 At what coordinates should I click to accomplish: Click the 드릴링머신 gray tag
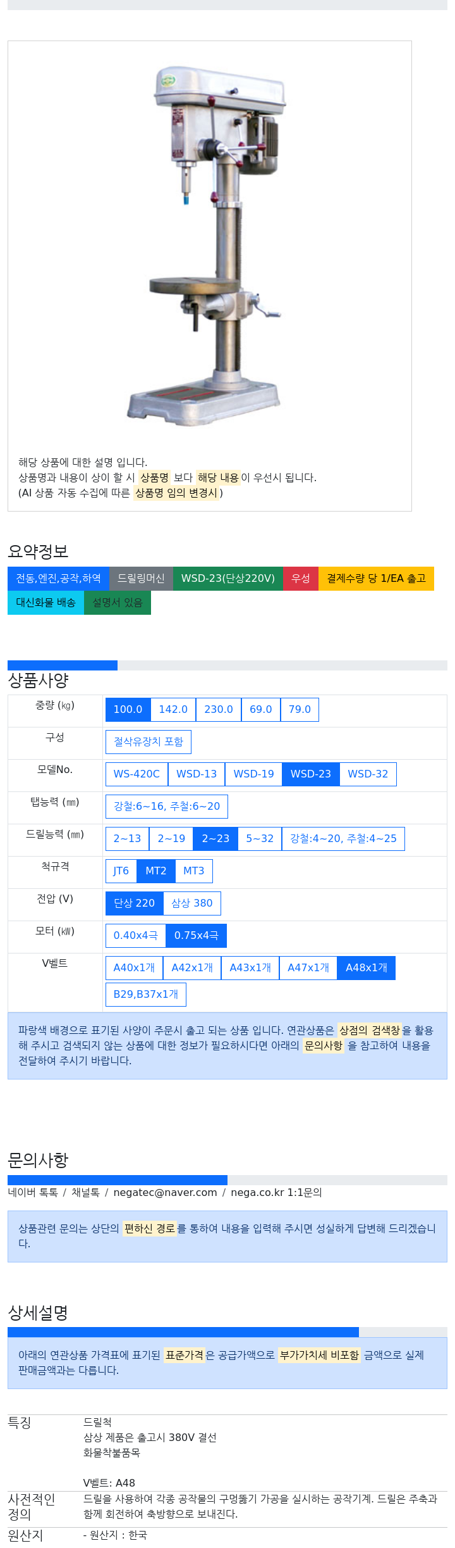click(141, 578)
